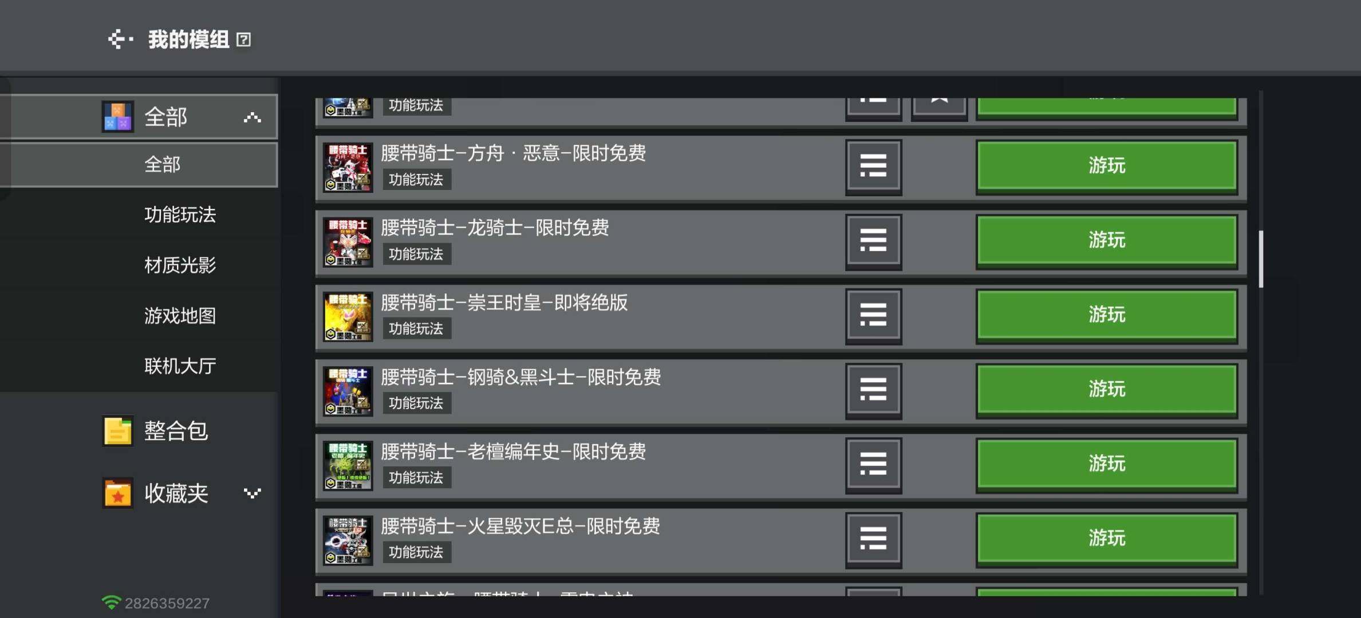This screenshot has width=1361, height=618.
Task: Click 功能玩法 tag under 方舟·恶意
Action: click(416, 180)
